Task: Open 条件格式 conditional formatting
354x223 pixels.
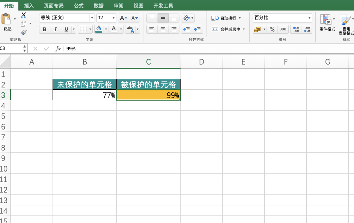Action: pyautogui.click(x=327, y=23)
